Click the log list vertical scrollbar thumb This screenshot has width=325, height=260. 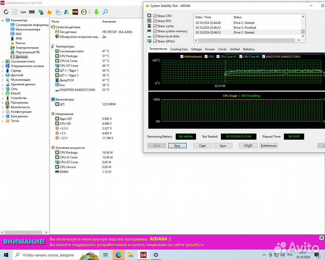[x=303, y=31]
